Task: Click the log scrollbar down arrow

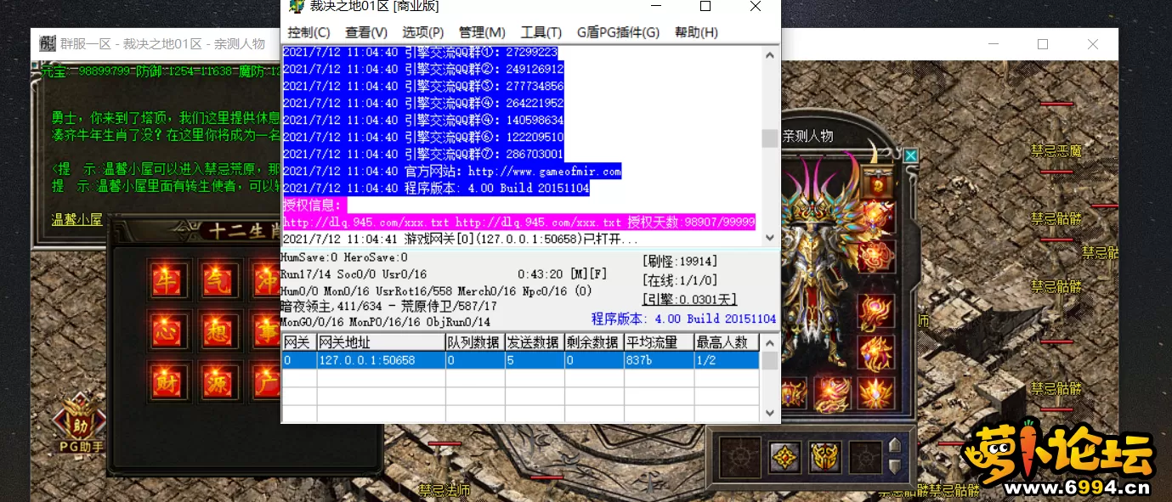Action: [770, 238]
